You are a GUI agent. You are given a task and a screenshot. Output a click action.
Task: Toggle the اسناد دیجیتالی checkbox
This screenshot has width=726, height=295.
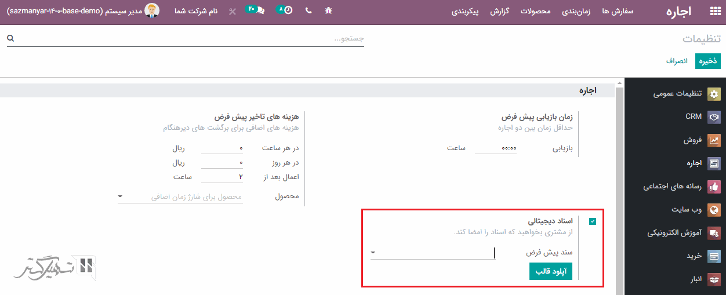(592, 221)
